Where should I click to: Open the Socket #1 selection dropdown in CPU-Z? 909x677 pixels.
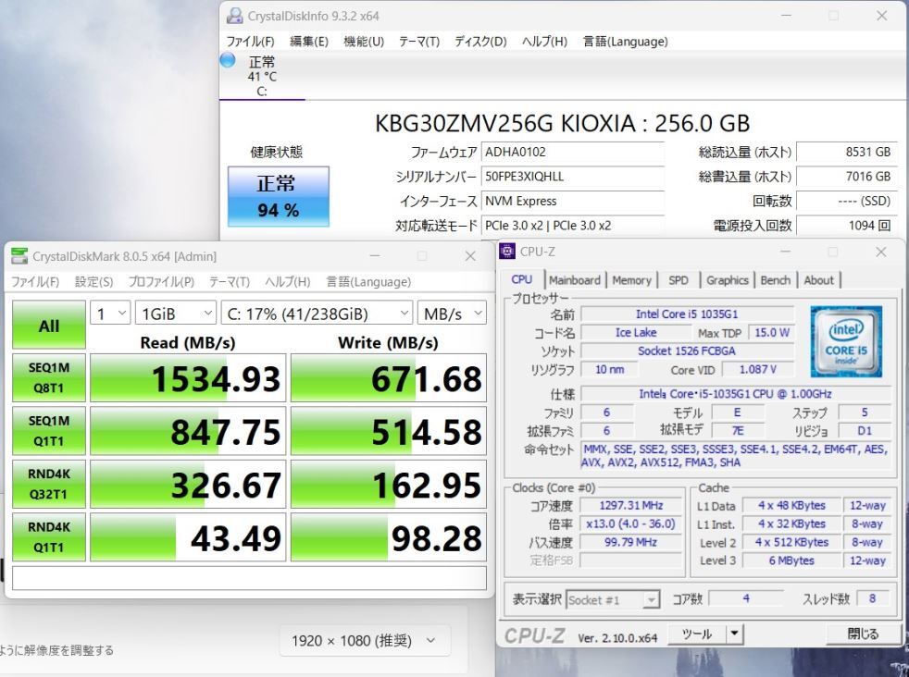(x=613, y=600)
